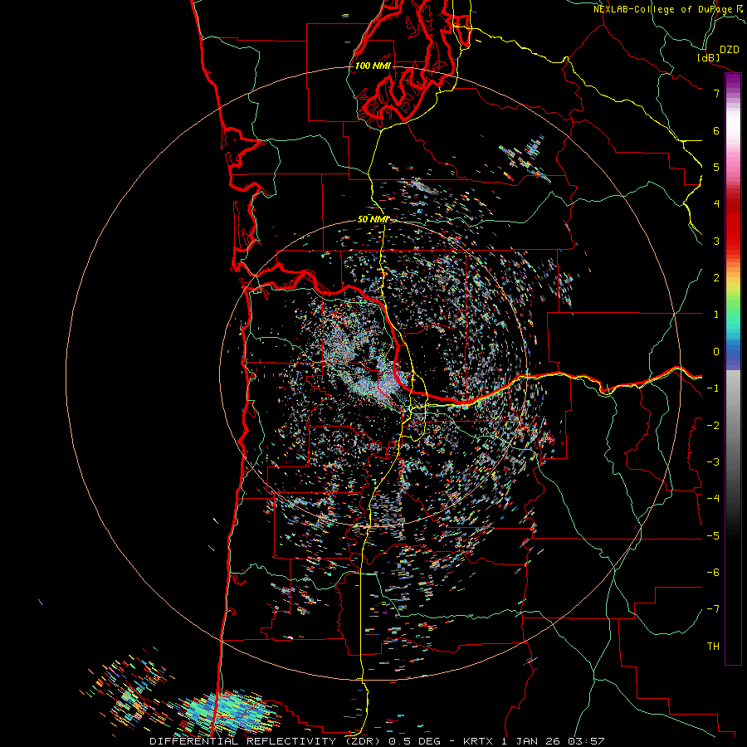This screenshot has width=747, height=747.
Task: Select the positive 1 scale value
Action: (x=716, y=315)
